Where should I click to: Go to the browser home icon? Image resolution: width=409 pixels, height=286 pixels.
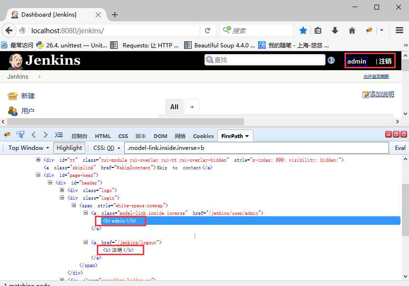pos(352,30)
